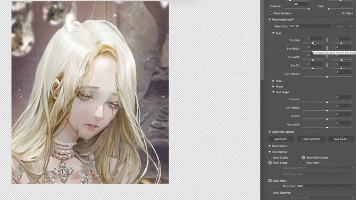The height and width of the screenshot is (200, 356).
Task: Enable the Show Mesh checkbox
Action: click(x=303, y=162)
